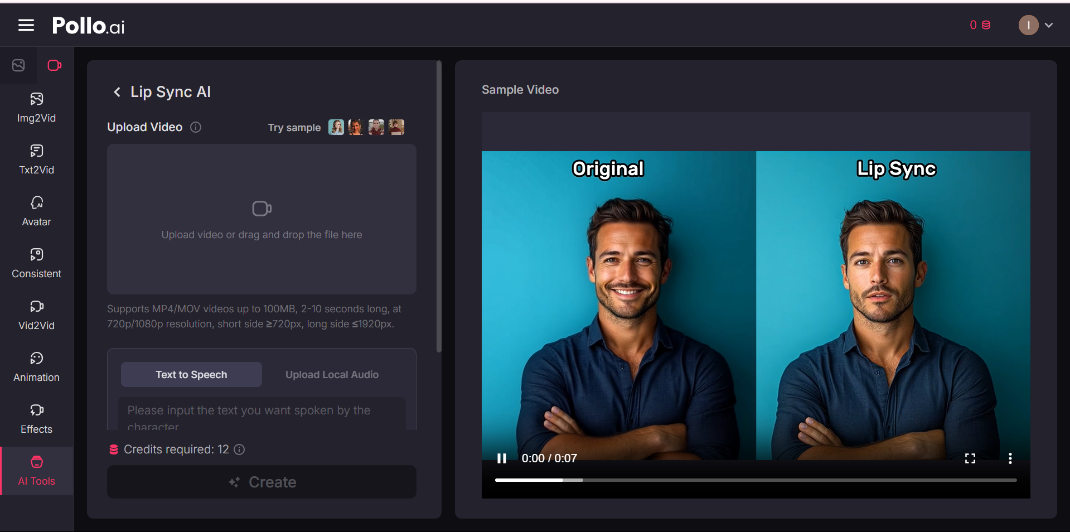Click the video progress bar
The image size is (1070, 532).
pos(756,480)
